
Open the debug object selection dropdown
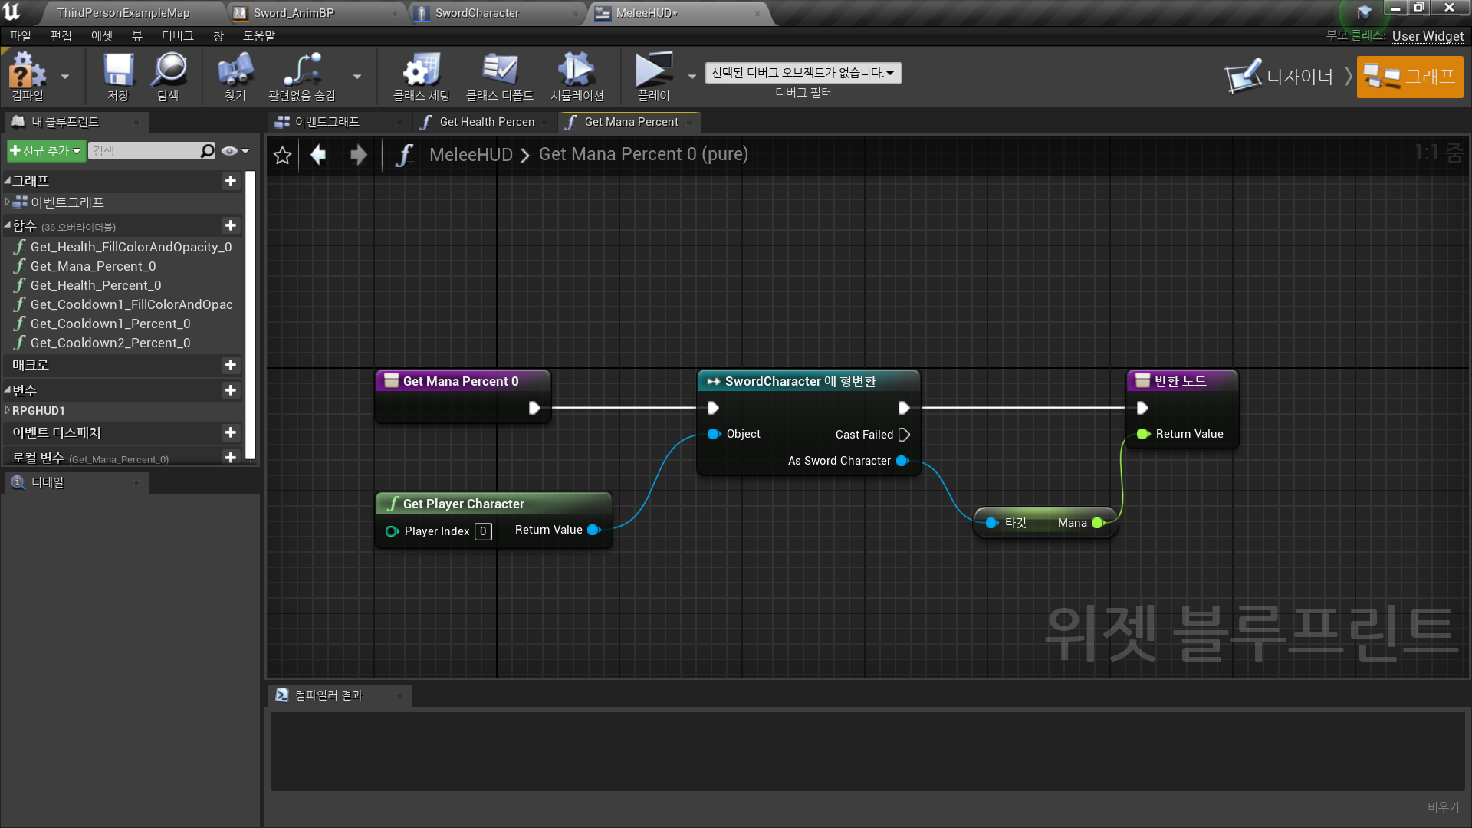click(803, 73)
